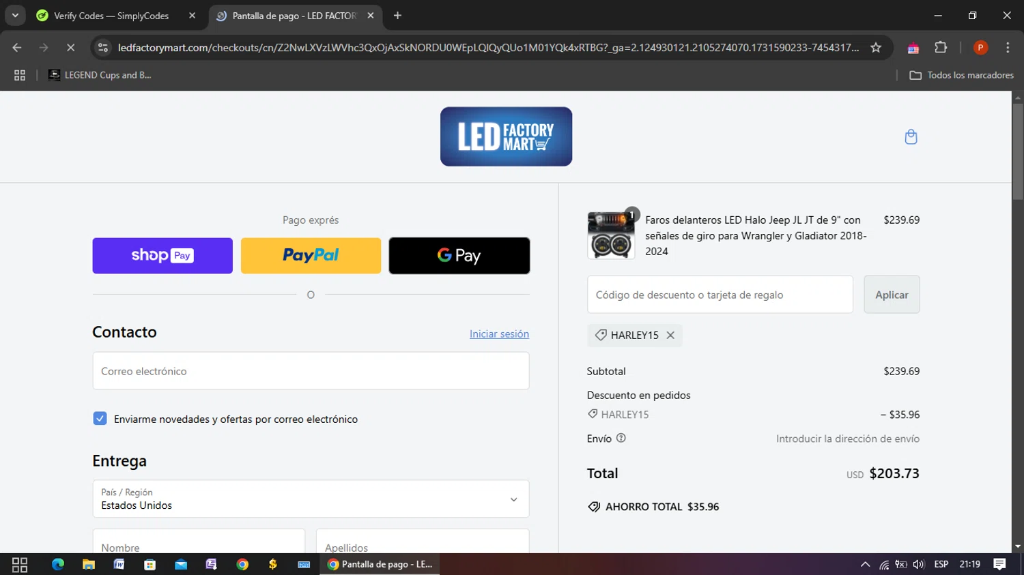Select the Pantalla de pago taskbar window
Viewport: 1024px width, 575px height.
click(x=380, y=564)
